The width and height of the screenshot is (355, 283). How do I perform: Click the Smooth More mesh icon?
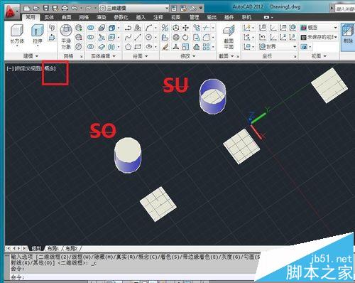pyautogui.click(x=79, y=28)
